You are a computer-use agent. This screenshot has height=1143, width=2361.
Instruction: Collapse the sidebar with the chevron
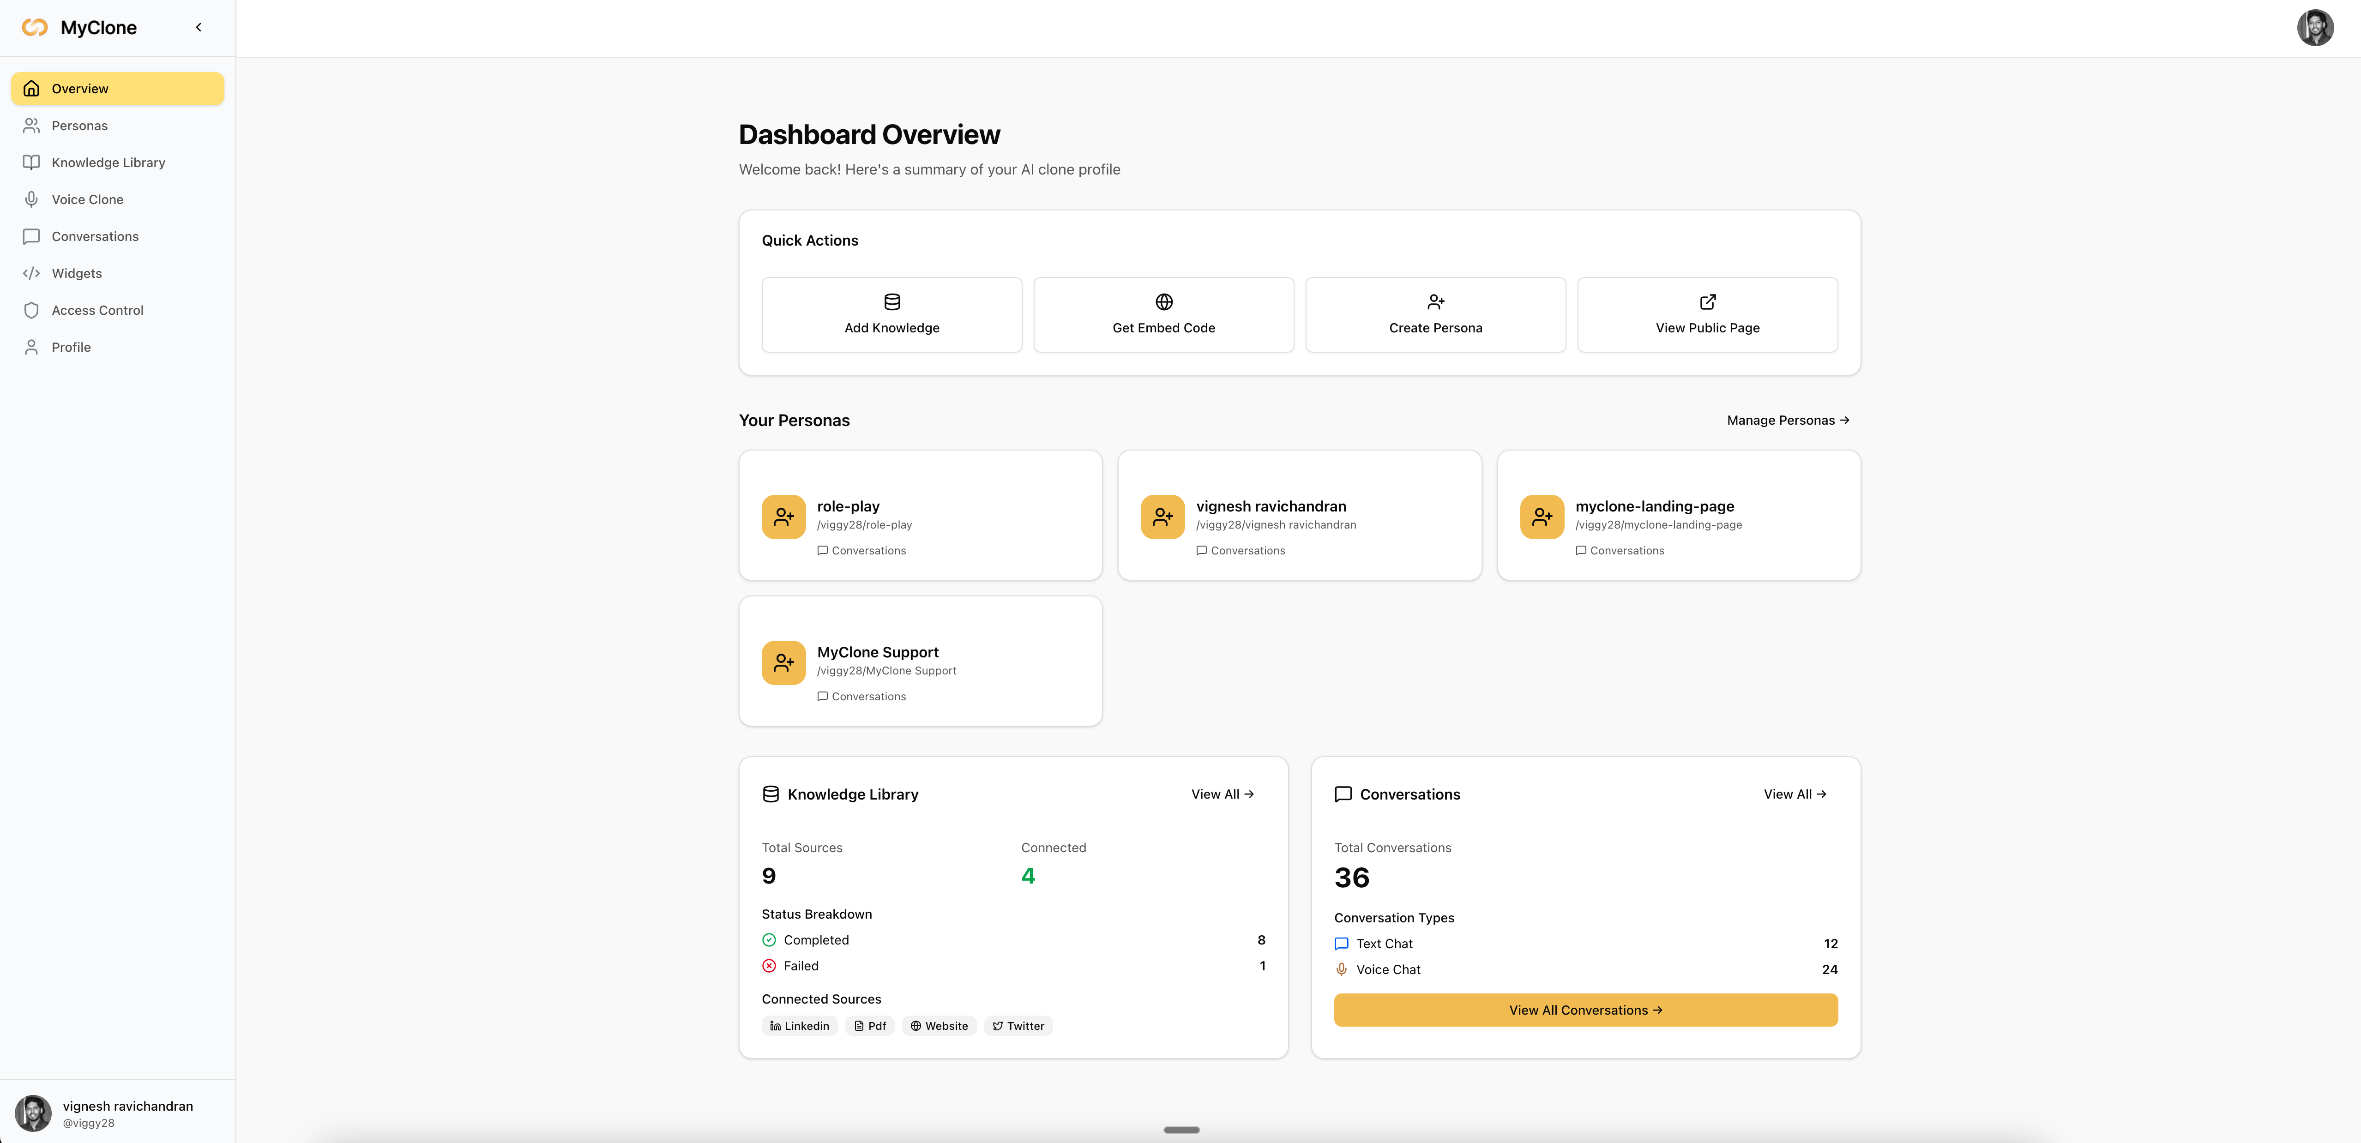pos(198,28)
